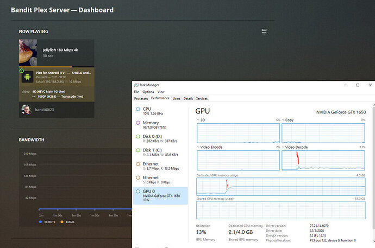Viewport: 375px width, 248px height.
Task: Switch to the Performance tab
Action: pyautogui.click(x=160, y=98)
